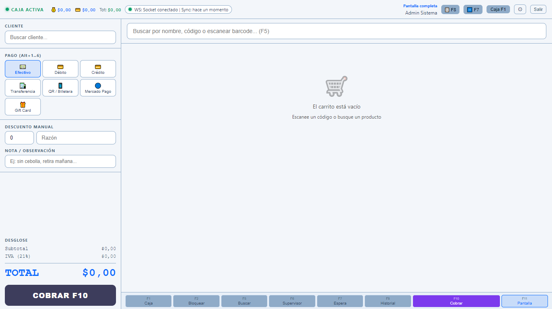552x309 pixels.
Task: Open Bloquear in bottom function bar
Action: click(196, 301)
